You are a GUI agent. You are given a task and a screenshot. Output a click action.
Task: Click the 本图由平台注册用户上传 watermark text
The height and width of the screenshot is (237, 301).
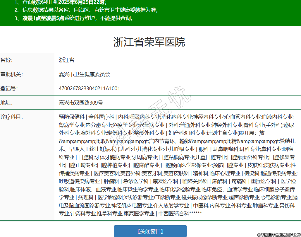pyautogui.click(x=279, y=235)
